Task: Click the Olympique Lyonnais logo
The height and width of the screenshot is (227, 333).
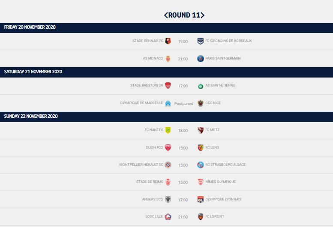Action: coord(201,200)
